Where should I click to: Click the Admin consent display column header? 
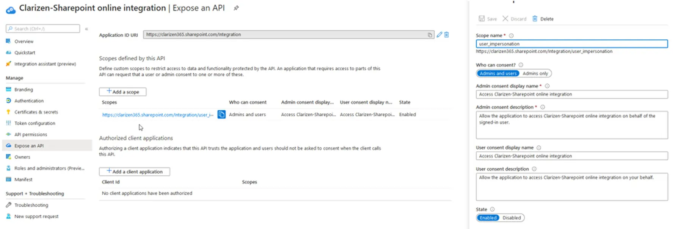pyautogui.click(x=308, y=102)
